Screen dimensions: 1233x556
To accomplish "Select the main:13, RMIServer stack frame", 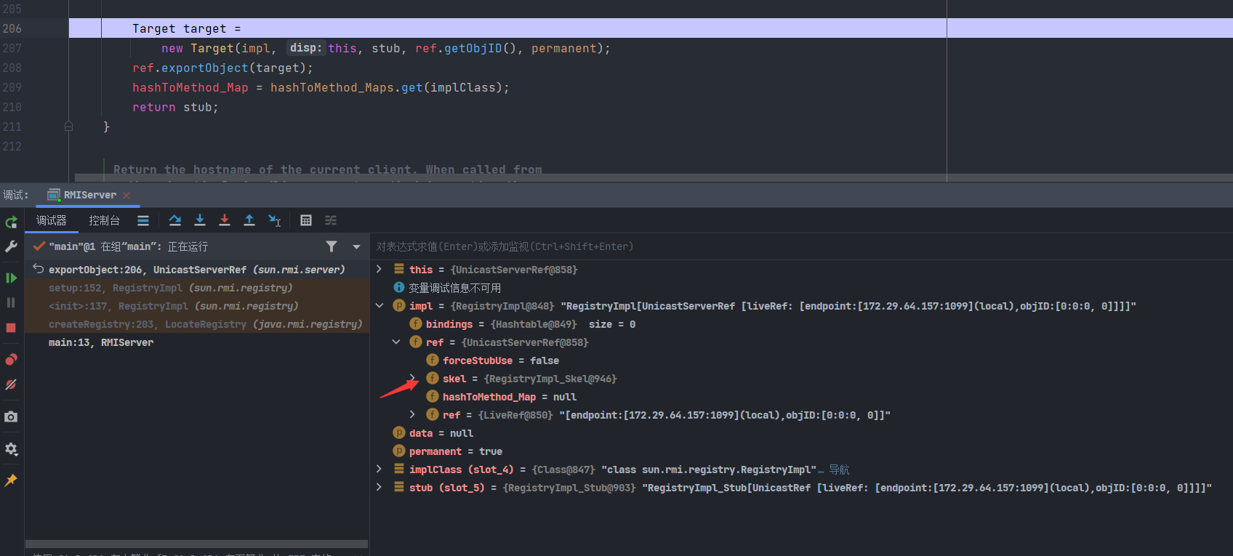I will [101, 342].
